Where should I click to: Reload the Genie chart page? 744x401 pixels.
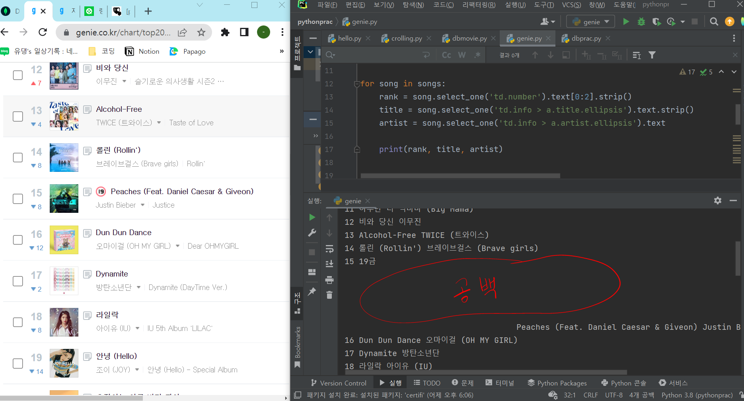(x=43, y=32)
